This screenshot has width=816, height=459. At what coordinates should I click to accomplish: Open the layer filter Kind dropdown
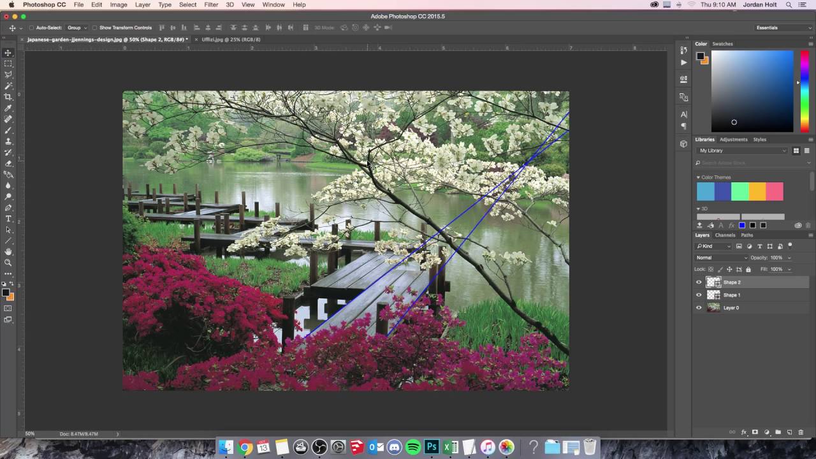pos(714,246)
